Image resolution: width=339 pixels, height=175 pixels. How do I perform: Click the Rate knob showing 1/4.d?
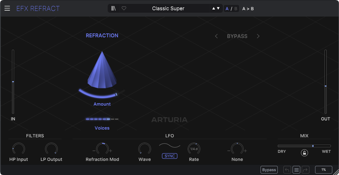194,149
